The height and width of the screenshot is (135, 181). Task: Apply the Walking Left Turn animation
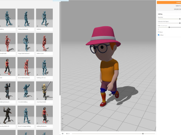(44, 66)
